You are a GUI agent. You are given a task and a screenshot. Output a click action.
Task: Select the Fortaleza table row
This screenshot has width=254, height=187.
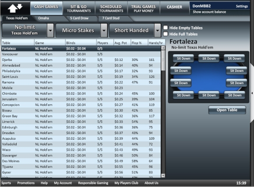coord(81,49)
